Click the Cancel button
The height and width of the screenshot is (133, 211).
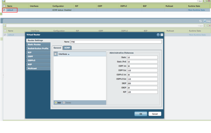155,114
